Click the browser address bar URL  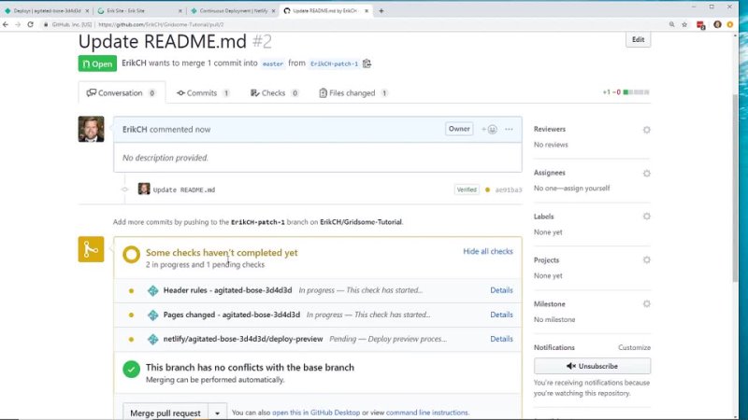pyautogui.click(x=161, y=24)
